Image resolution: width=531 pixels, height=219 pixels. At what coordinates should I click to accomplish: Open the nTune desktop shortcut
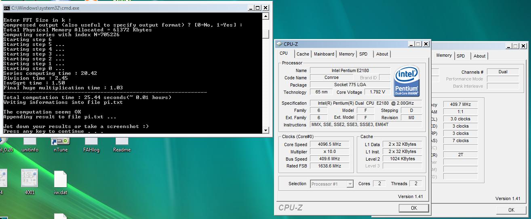pos(61,144)
